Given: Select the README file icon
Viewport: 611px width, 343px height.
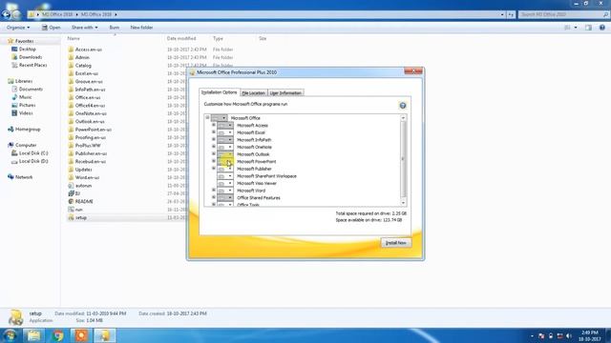Looking at the screenshot, I should (71, 201).
